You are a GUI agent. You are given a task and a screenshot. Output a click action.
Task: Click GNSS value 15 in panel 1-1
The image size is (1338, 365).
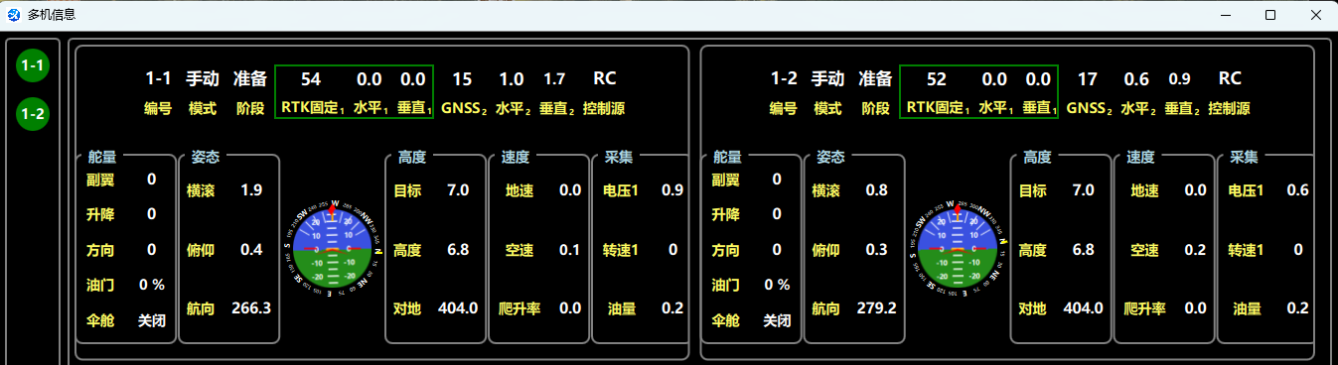pos(462,78)
